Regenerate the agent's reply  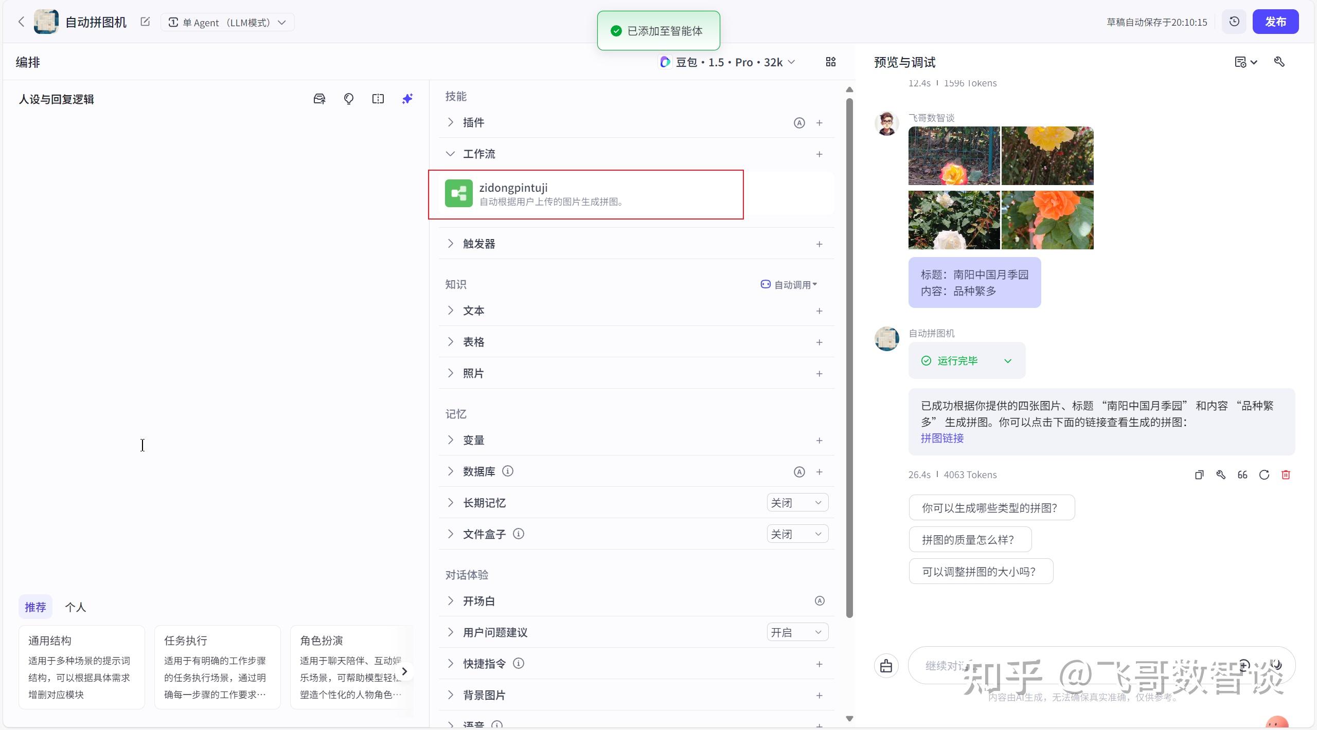click(x=1264, y=474)
